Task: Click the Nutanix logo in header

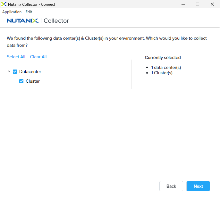Action: (x=22, y=21)
